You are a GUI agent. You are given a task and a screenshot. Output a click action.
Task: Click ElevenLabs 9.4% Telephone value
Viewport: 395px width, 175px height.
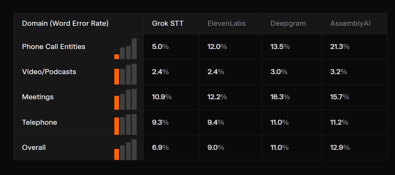pos(216,122)
